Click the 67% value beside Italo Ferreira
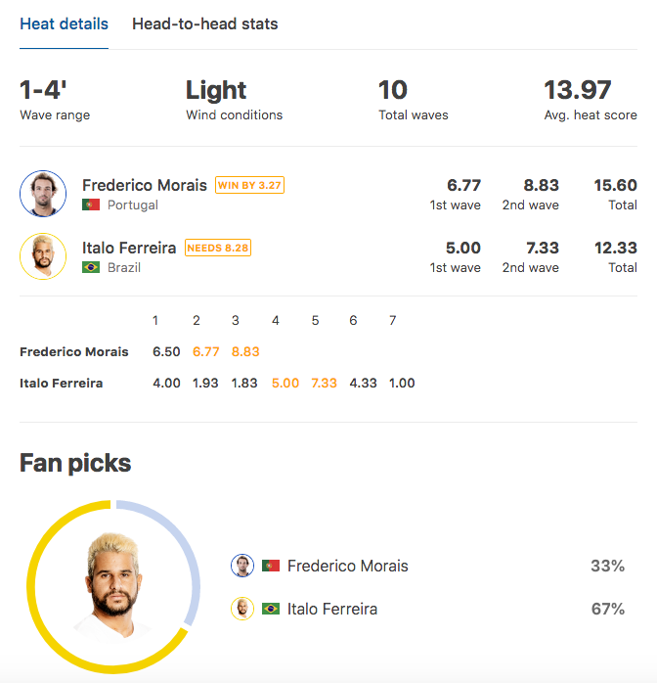The width and height of the screenshot is (657, 683). (x=608, y=609)
